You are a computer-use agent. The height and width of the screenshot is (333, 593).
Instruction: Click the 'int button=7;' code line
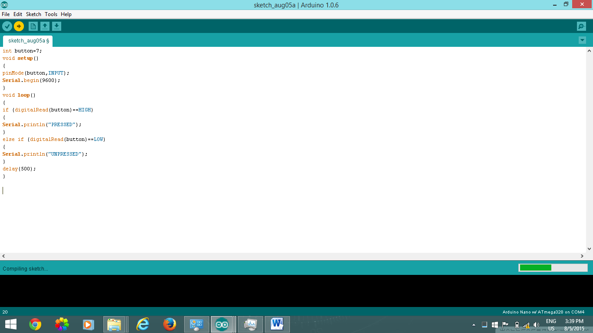[x=22, y=51]
